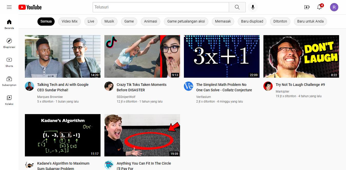Open the hamburger guide menu

(9, 7)
